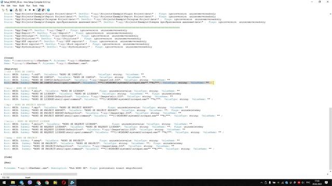Open the Build menu
Viewport: 332px width, 186px height.
tap(22, 6)
